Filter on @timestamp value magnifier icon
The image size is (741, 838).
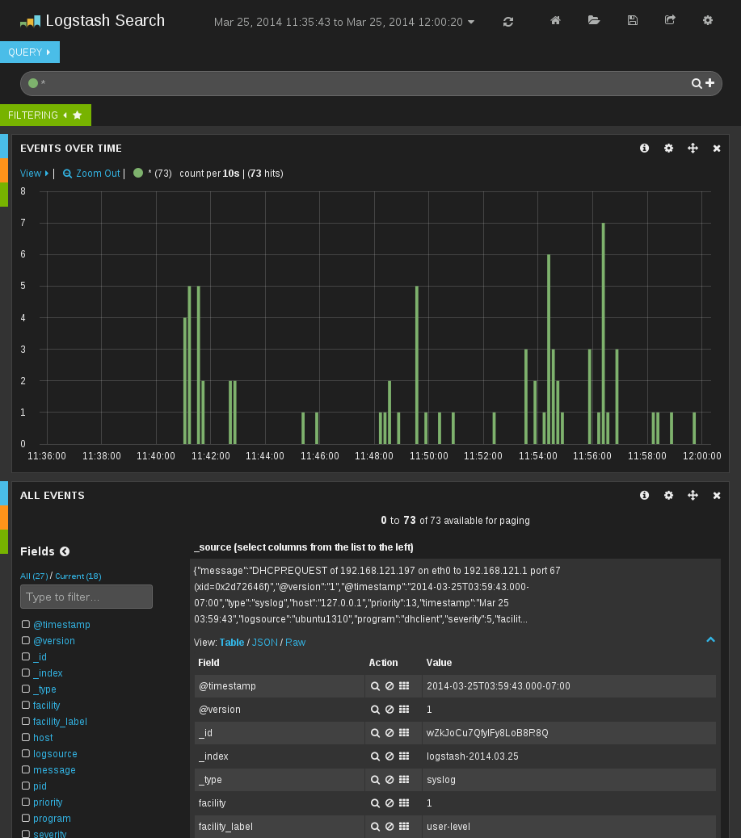coord(375,685)
